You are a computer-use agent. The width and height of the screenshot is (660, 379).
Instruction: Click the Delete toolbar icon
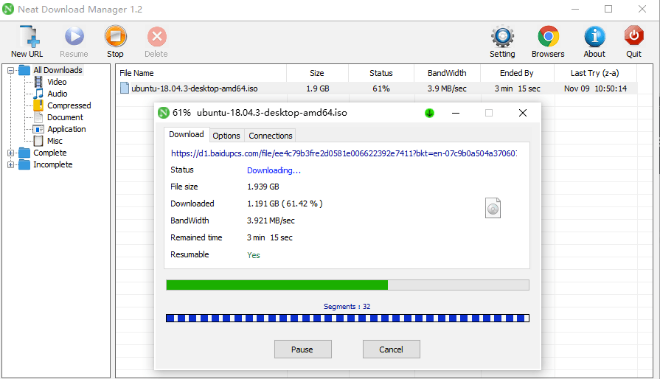[156, 37]
